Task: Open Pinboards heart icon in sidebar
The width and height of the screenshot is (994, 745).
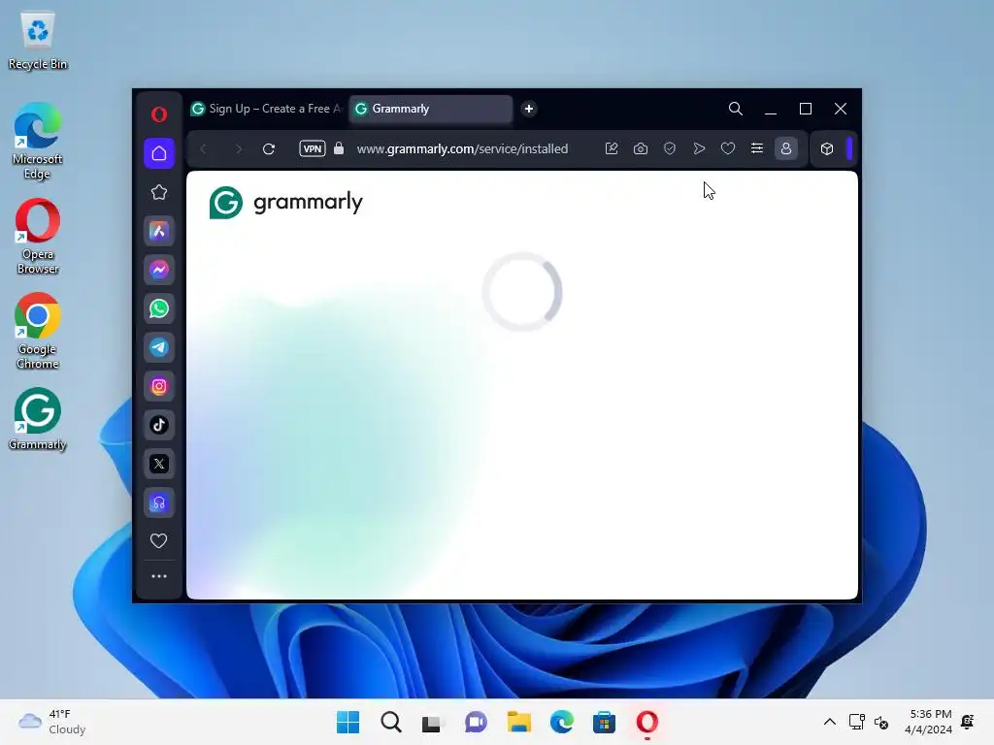Action: tap(159, 540)
